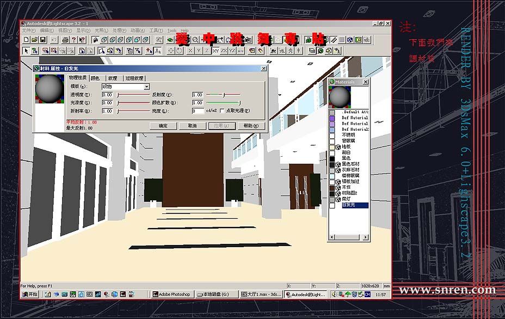Toggle the ZX plane constraint button
Image resolution: width=505 pixels, height=319 pixels.
[x=224, y=51]
